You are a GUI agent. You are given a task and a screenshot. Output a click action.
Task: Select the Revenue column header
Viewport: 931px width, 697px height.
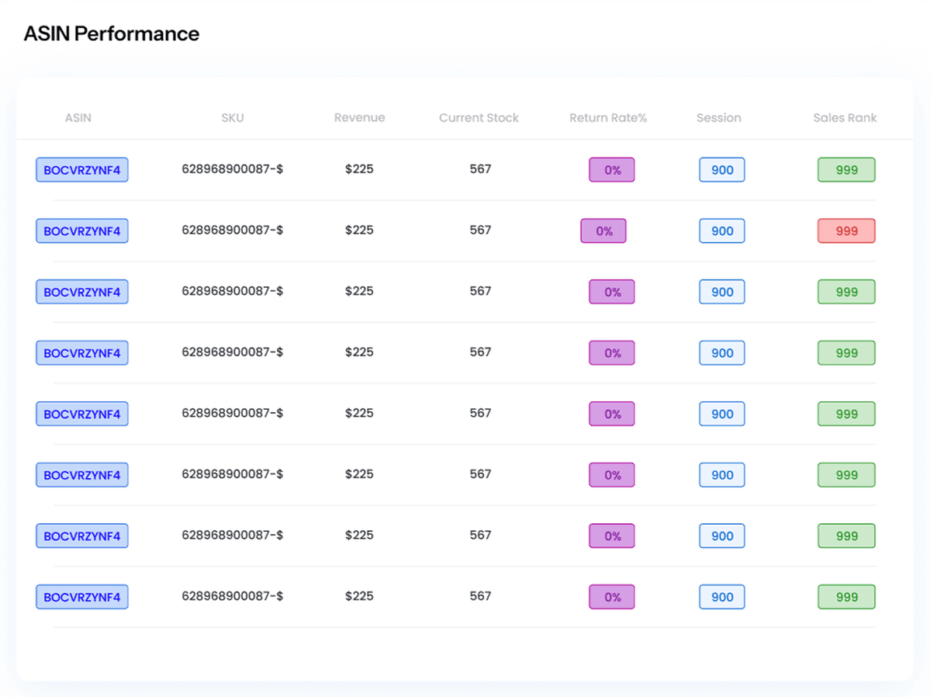tap(359, 118)
